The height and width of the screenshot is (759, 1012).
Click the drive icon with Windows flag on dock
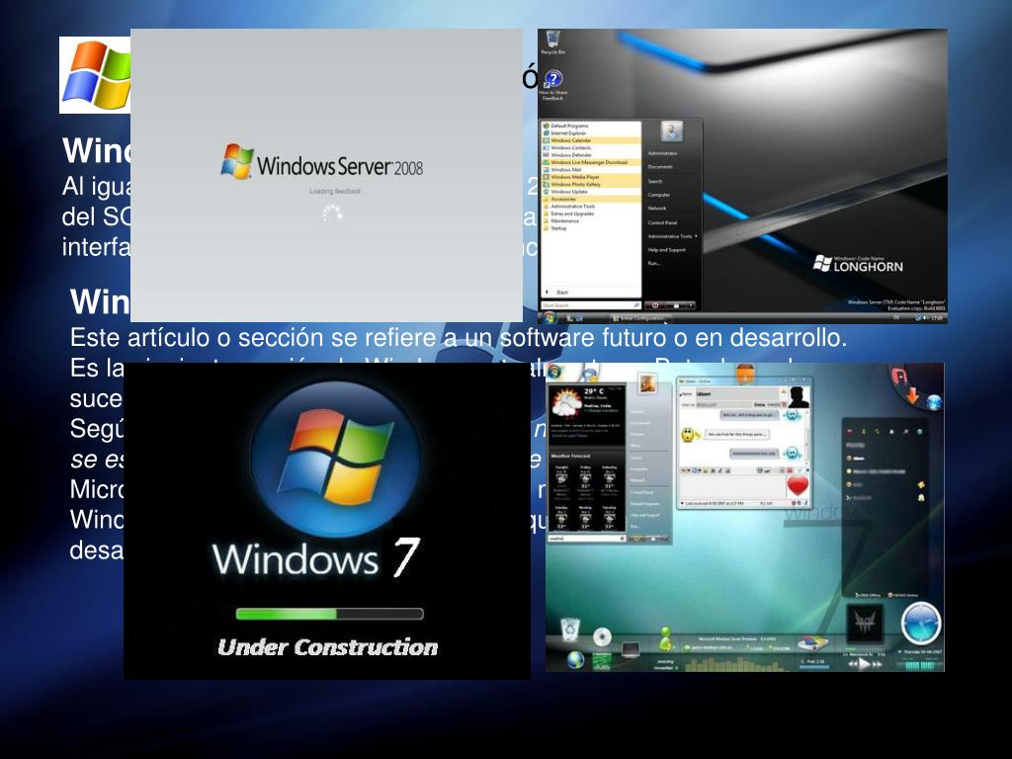812,642
